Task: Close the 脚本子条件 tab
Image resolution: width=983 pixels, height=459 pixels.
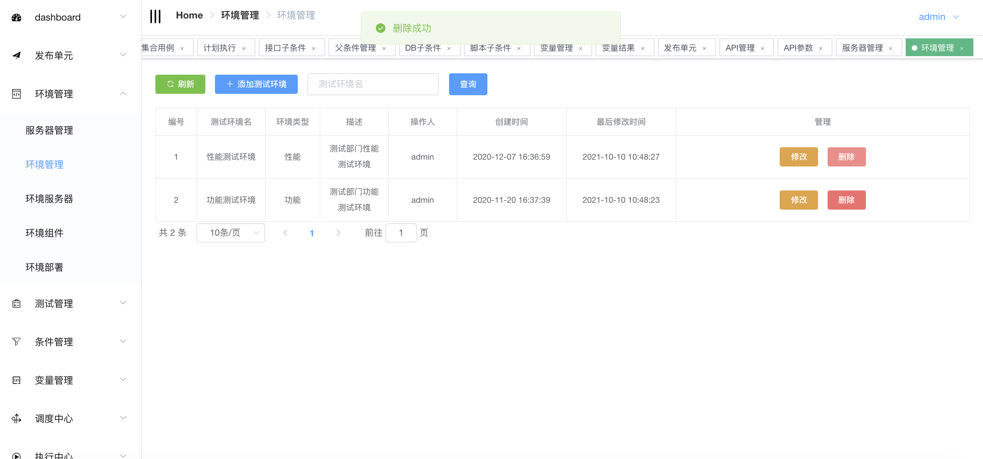Action: [519, 49]
